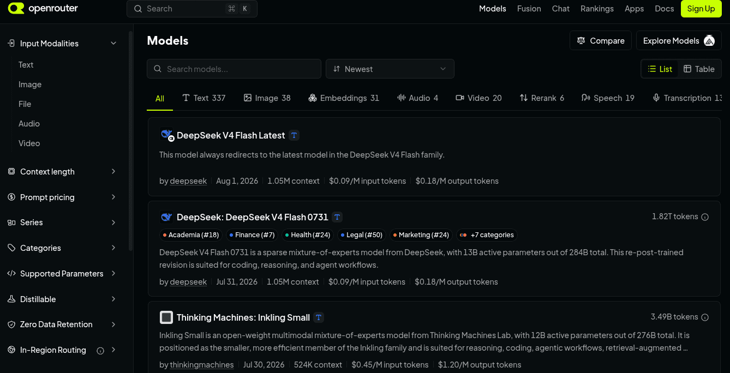The width and height of the screenshot is (730, 373).
Task: Expand the In-Region Routing filter
Action: [x=113, y=350]
